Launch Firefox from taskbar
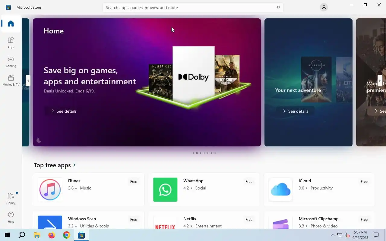Image resolution: width=386 pixels, height=241 pixels. [x=52, y=235]
